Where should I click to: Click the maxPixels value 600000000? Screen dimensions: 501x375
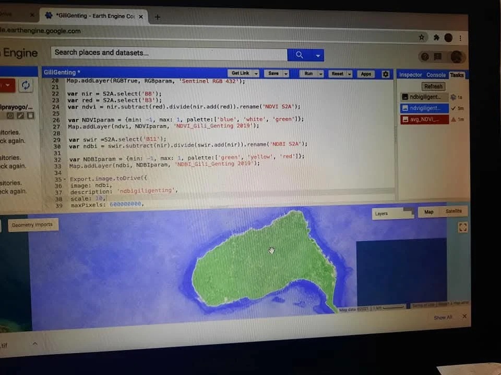(125, 204)
